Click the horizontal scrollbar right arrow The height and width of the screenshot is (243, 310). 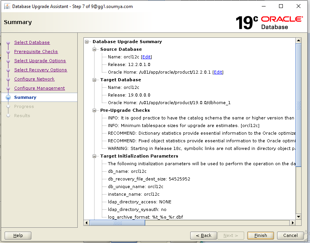pyautogui.click(x=293, y=223)
